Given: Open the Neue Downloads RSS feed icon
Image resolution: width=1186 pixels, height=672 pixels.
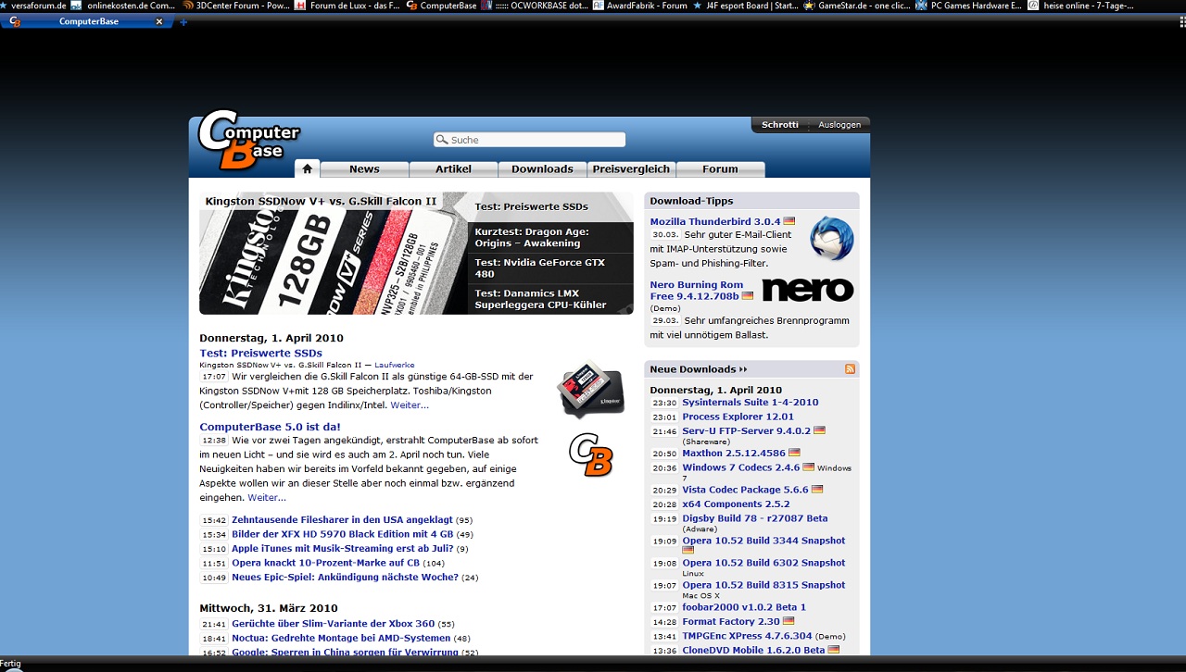Looking at the screenshot, I should pyautogui.click(x=850, y=369).
